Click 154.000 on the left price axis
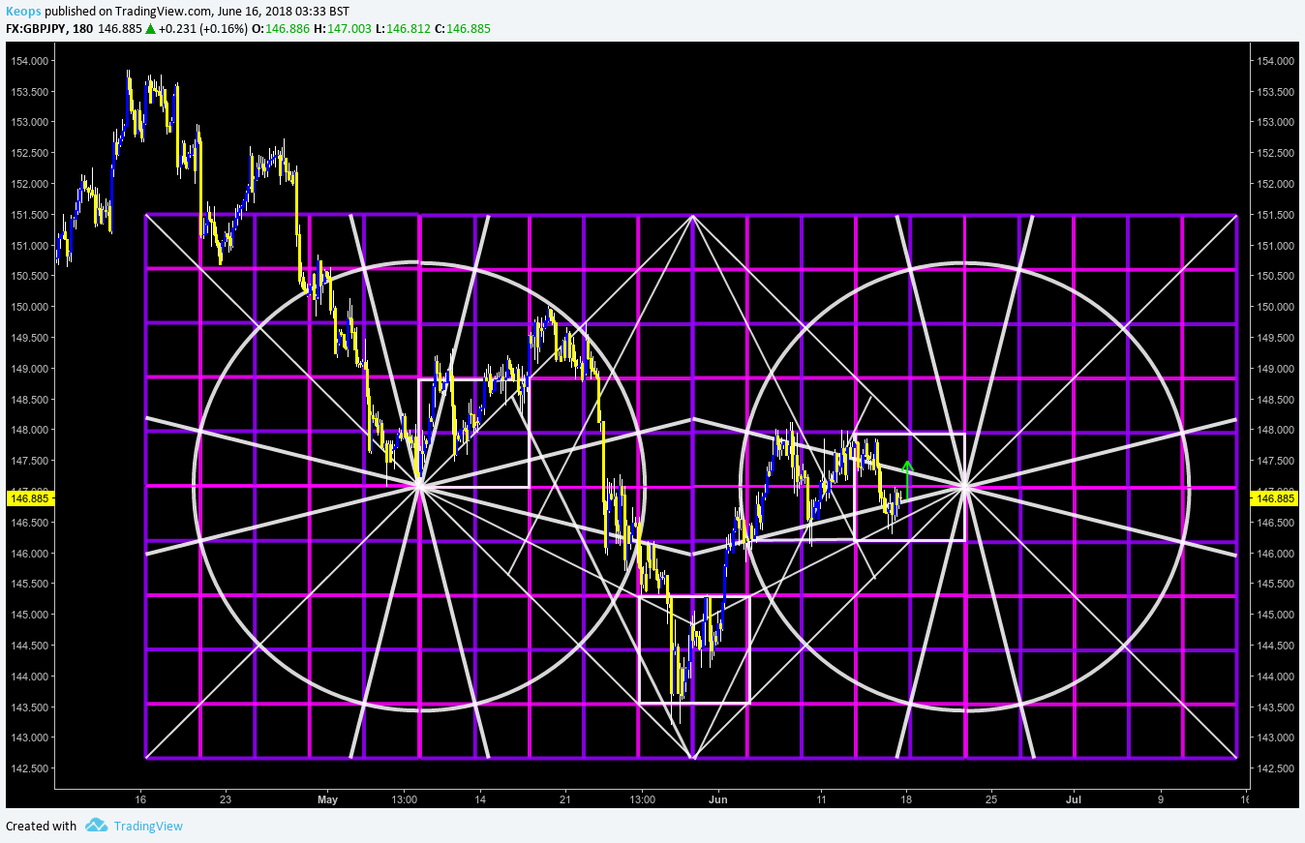 tap(29, 61)
